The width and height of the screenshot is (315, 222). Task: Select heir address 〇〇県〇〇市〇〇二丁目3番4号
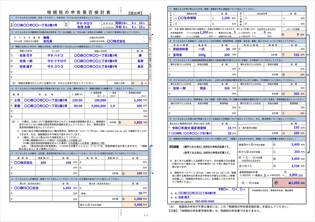coord(95,61)
